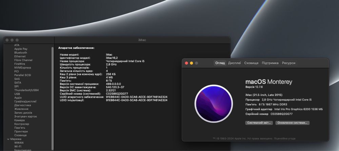Select Wi-Fi under Мережа

[x=18, y=147]
